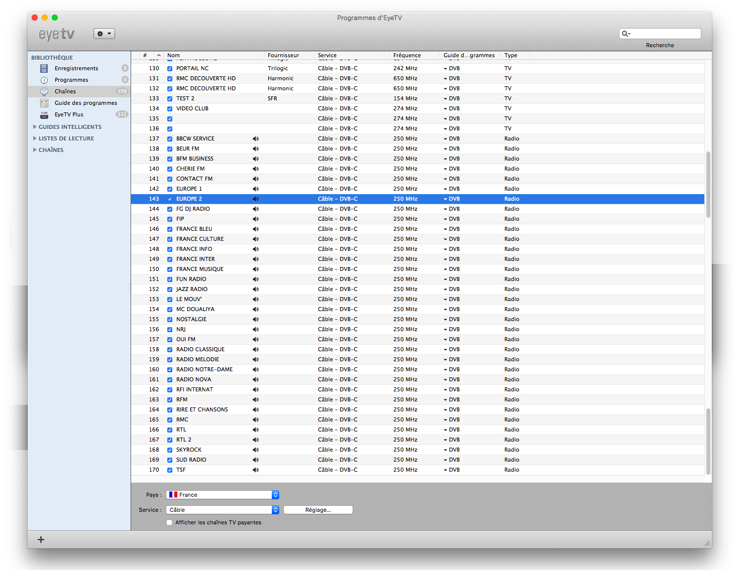Viewport: 739px width, 570px height.
Task: Disable the NOSTALGIE channel checkbox
Action: coord(170,320)
